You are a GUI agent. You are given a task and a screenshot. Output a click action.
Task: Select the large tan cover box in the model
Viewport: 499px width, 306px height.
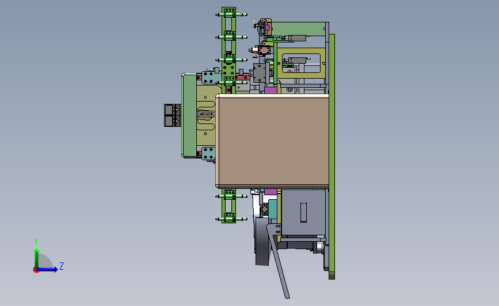pyautogui.click(x=272, y=141)
